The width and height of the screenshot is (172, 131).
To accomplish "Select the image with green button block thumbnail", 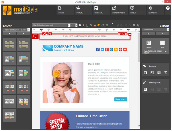I will 24,73.
